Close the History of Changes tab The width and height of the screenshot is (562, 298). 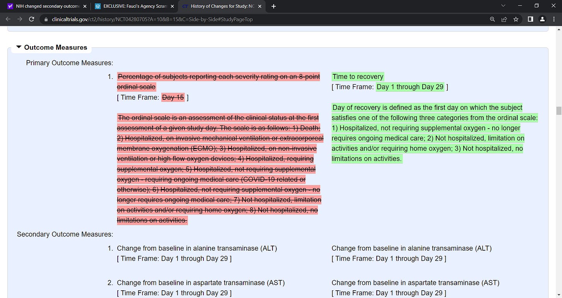click(x=260, y=6)
